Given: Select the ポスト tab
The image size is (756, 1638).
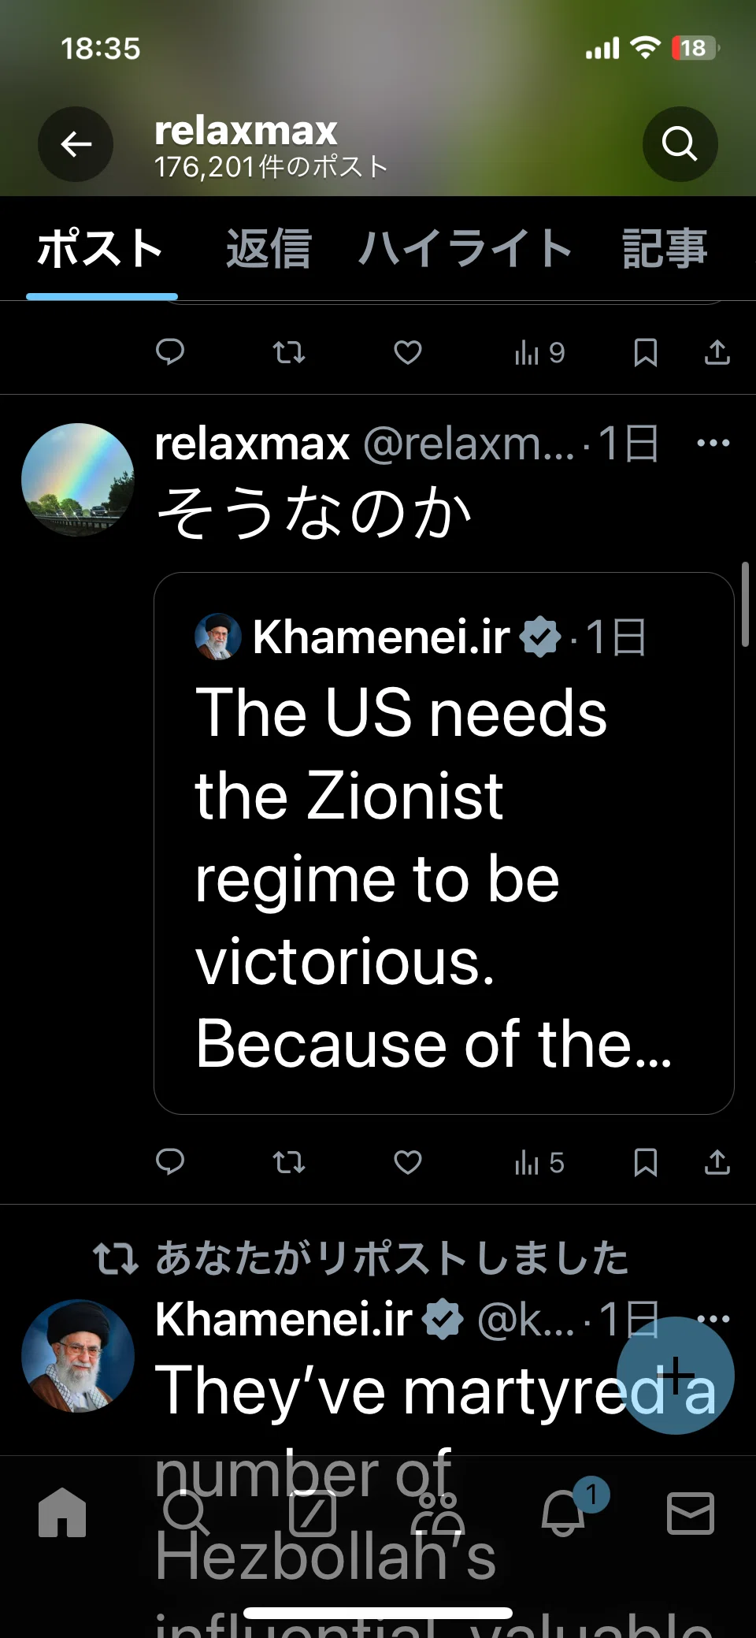Looking at the screenshot, I should (x=101, y=249).
